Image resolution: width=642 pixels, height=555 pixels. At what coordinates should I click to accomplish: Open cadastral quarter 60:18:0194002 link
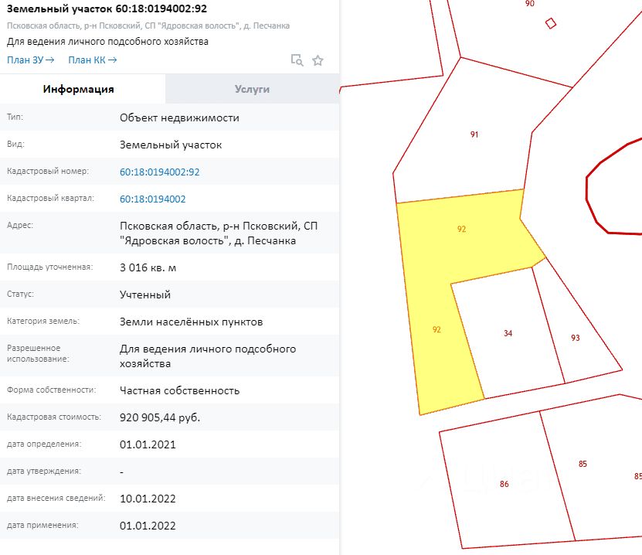tap(153, 199)
